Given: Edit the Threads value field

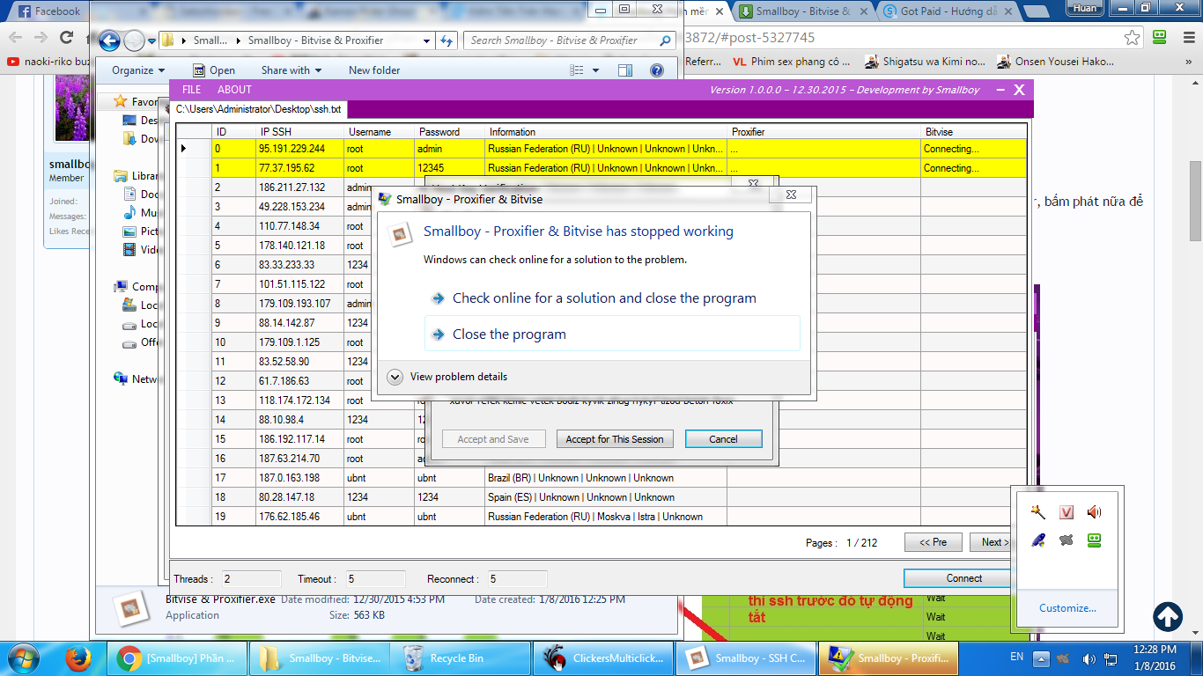Looking at the screenshot, I should point(251,579).
